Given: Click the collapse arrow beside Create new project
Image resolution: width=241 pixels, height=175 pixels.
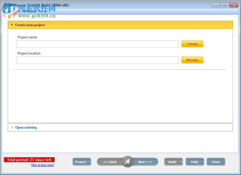Looking at the screenshot, I should coord(12,25).
